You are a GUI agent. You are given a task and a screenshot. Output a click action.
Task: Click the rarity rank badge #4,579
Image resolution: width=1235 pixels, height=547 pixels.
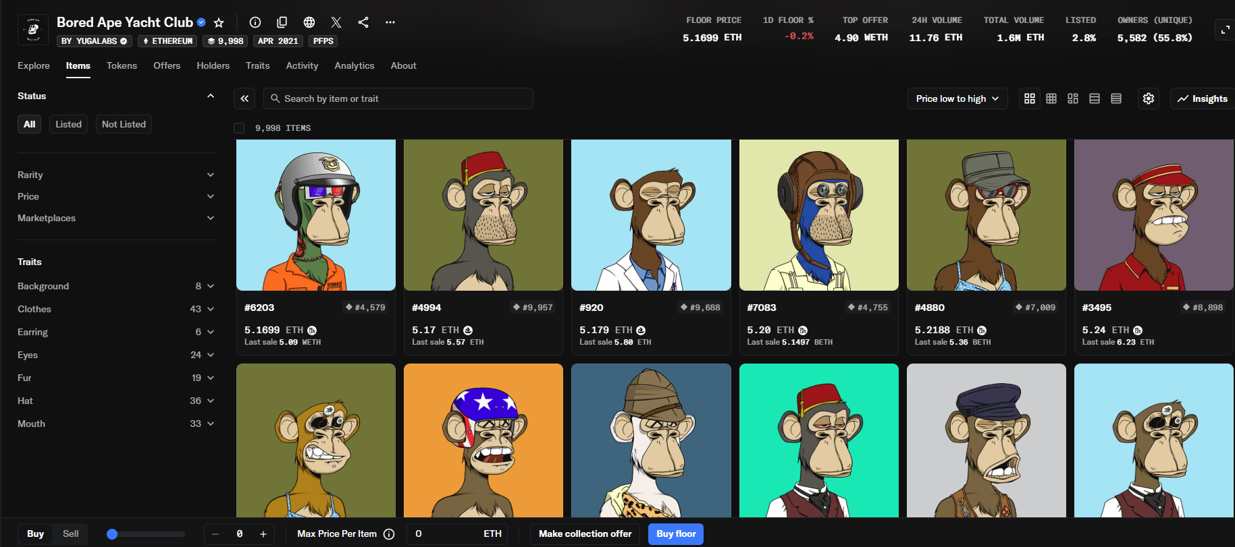[365, 308]
